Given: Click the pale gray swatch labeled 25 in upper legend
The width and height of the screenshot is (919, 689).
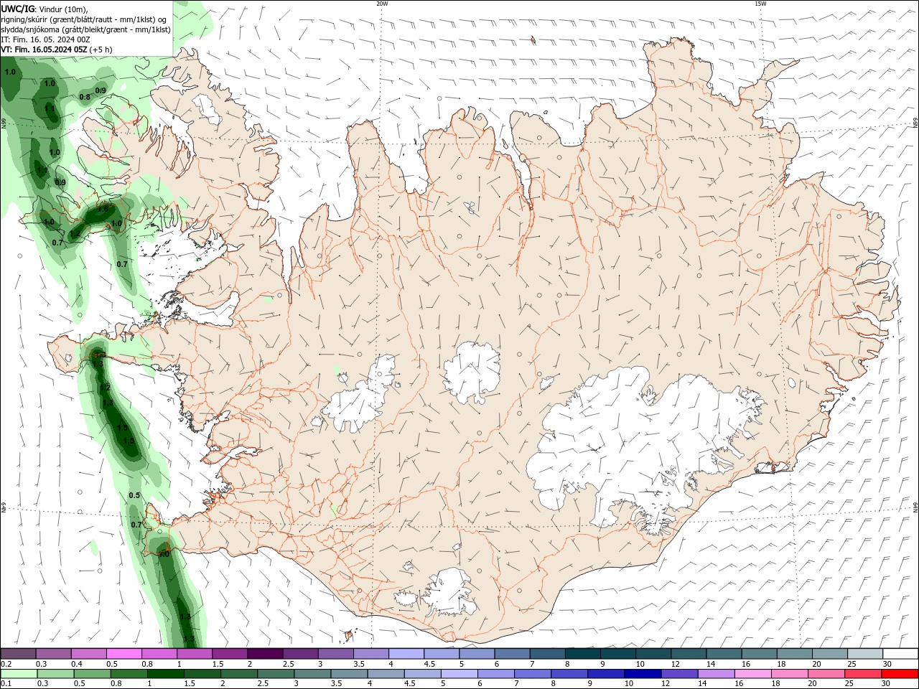Looking at the screenshot, I should [x=864, y=654].
